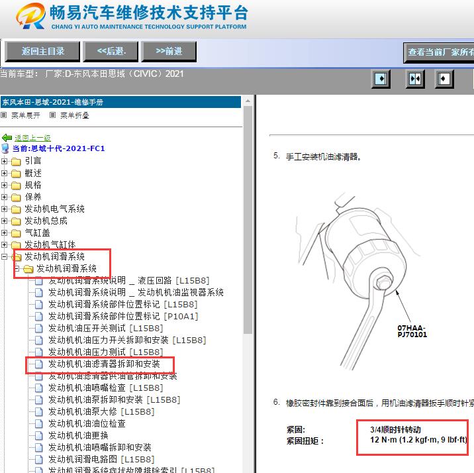Expand the 保养 folder plus sign
The height and width of the screenshot is (473, 474).
click(x=4, y=197)
